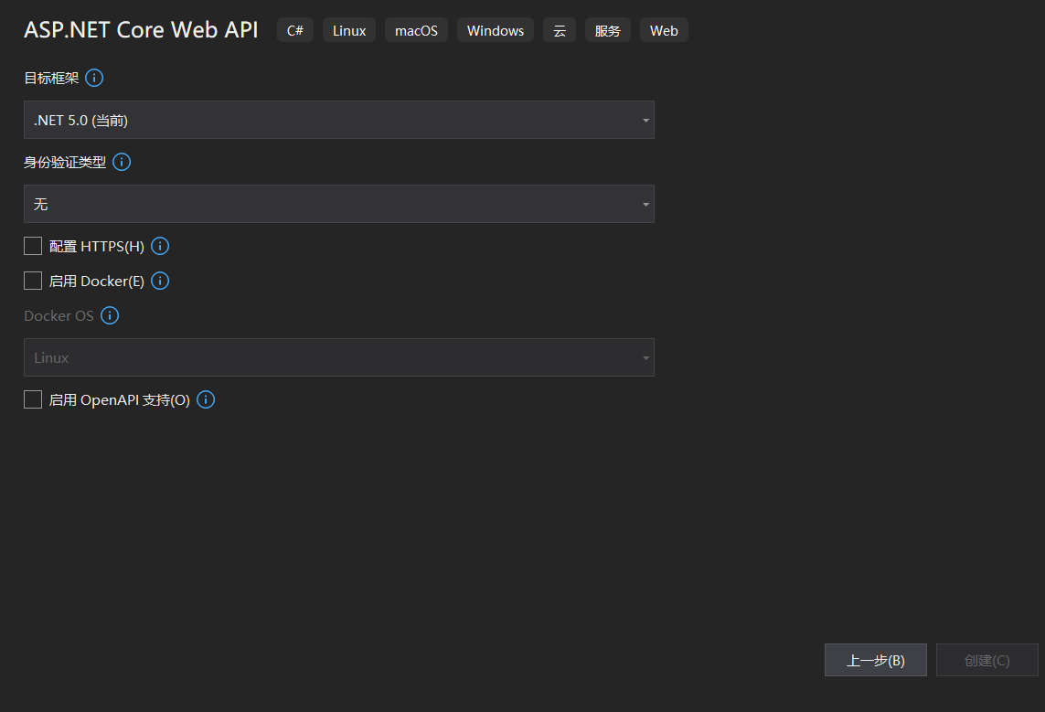Go back with 上一步(B) button
1045x712 pixels.
(x=876, y=660)
